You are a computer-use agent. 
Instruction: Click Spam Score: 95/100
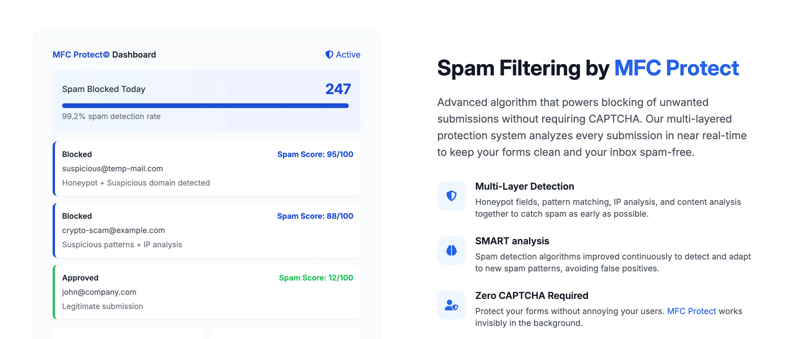coord(315,154)
